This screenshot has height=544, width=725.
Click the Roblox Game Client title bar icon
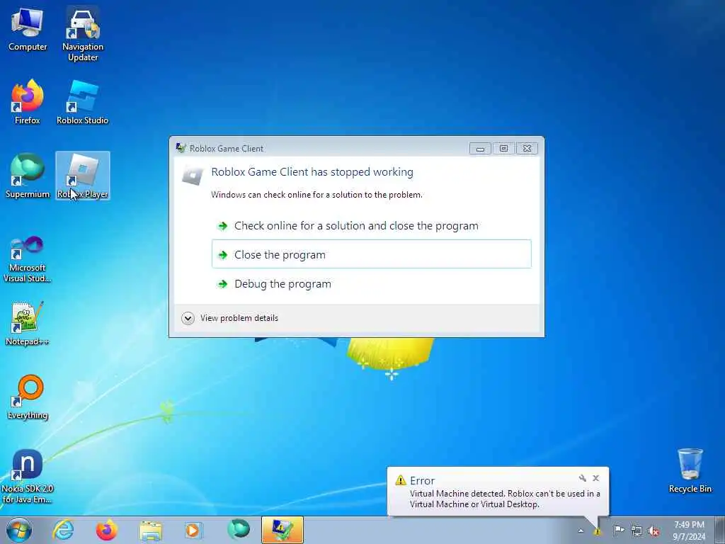point(181,148)
